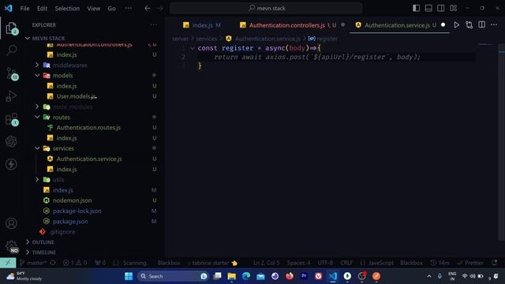The height and width of the screenshot is (284, 505).
Task: Expand the TIMELINE section
Action: point(28,252)
